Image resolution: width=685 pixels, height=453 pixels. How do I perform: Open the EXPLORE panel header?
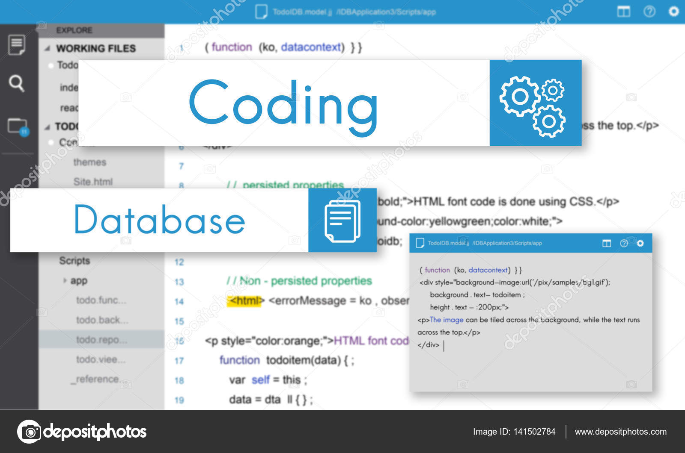tap(76, 30)
